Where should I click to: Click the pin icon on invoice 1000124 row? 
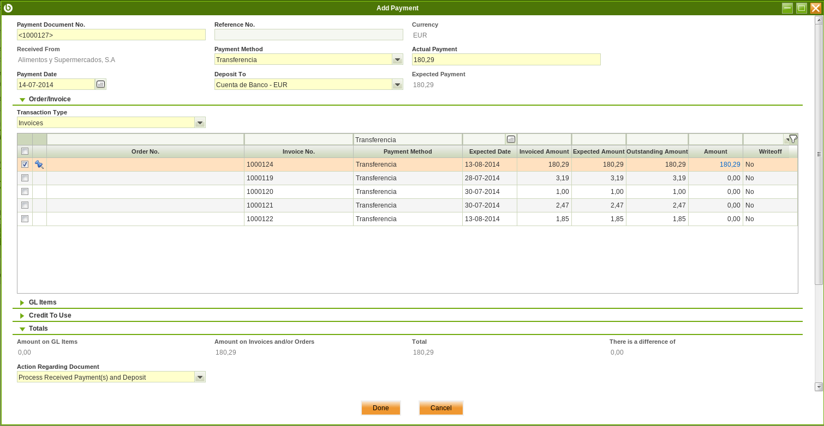(39, 165)
